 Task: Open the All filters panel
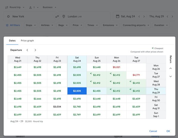click(13, 25)
